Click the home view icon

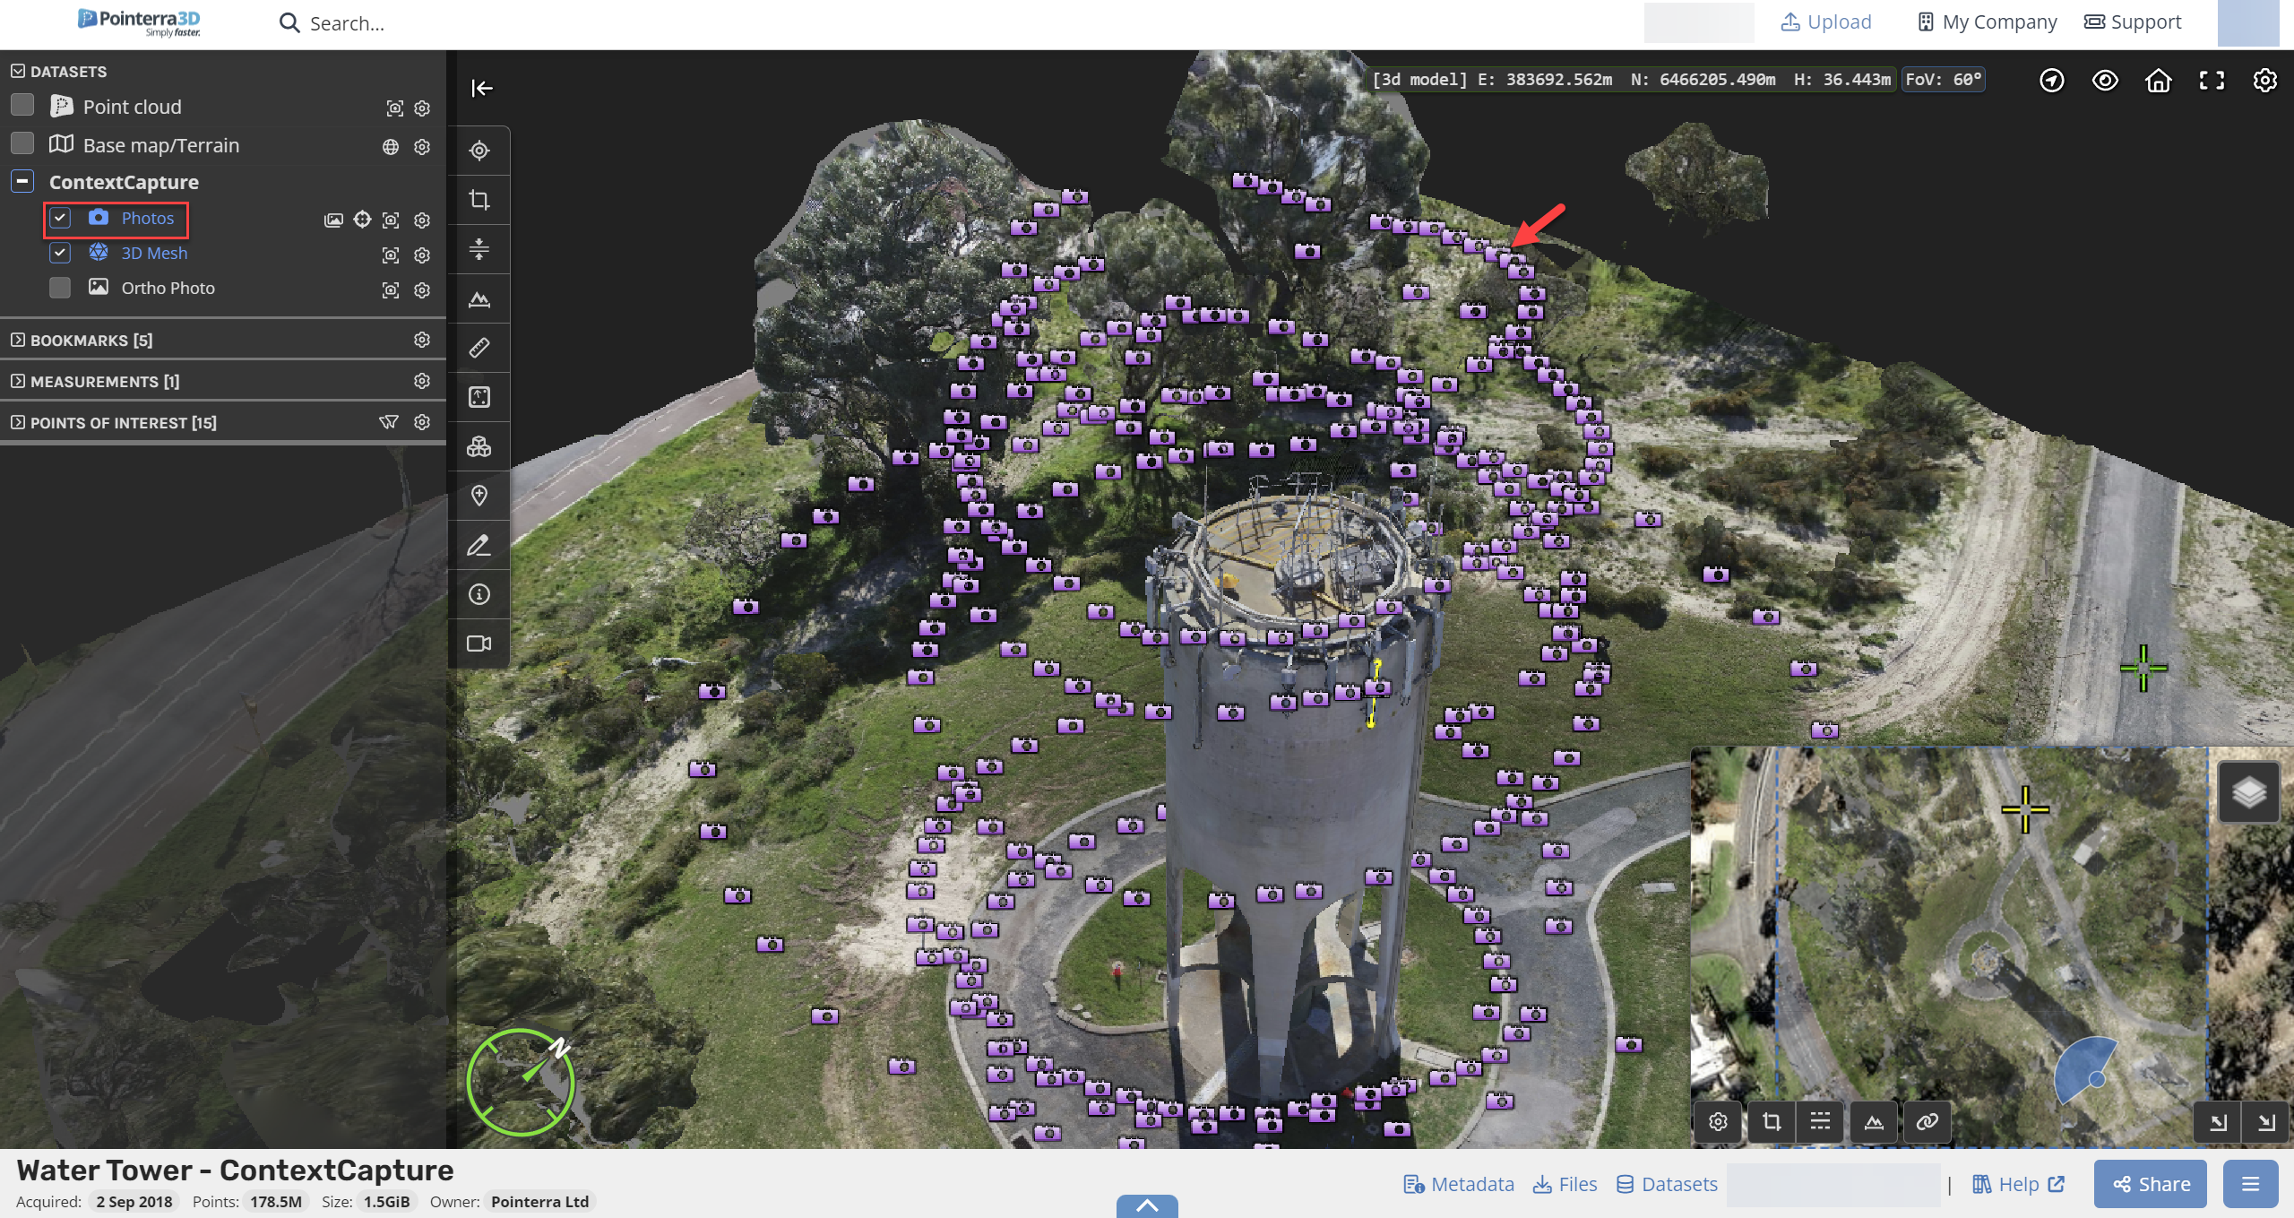click(2158, 81)
